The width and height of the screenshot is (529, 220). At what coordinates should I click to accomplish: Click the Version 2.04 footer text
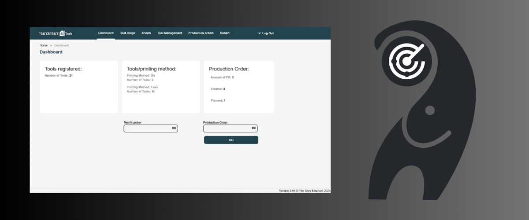(305, 191)
